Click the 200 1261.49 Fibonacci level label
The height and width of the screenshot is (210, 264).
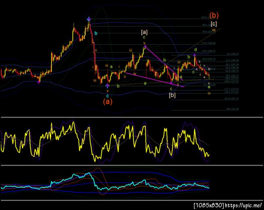click(232, 109)
